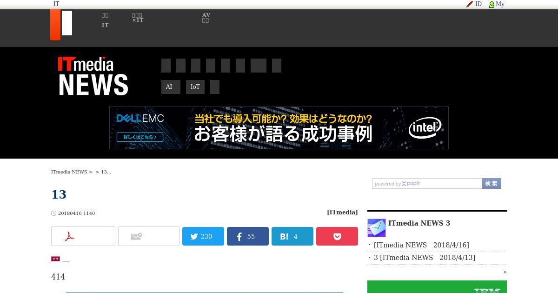
Task: Open the ITmedia NEWS header logo
Action: (x=93, y=76)
